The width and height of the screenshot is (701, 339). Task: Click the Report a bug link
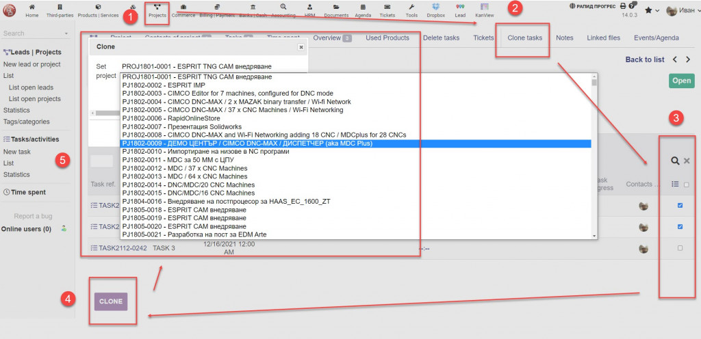tap(33, 217)
